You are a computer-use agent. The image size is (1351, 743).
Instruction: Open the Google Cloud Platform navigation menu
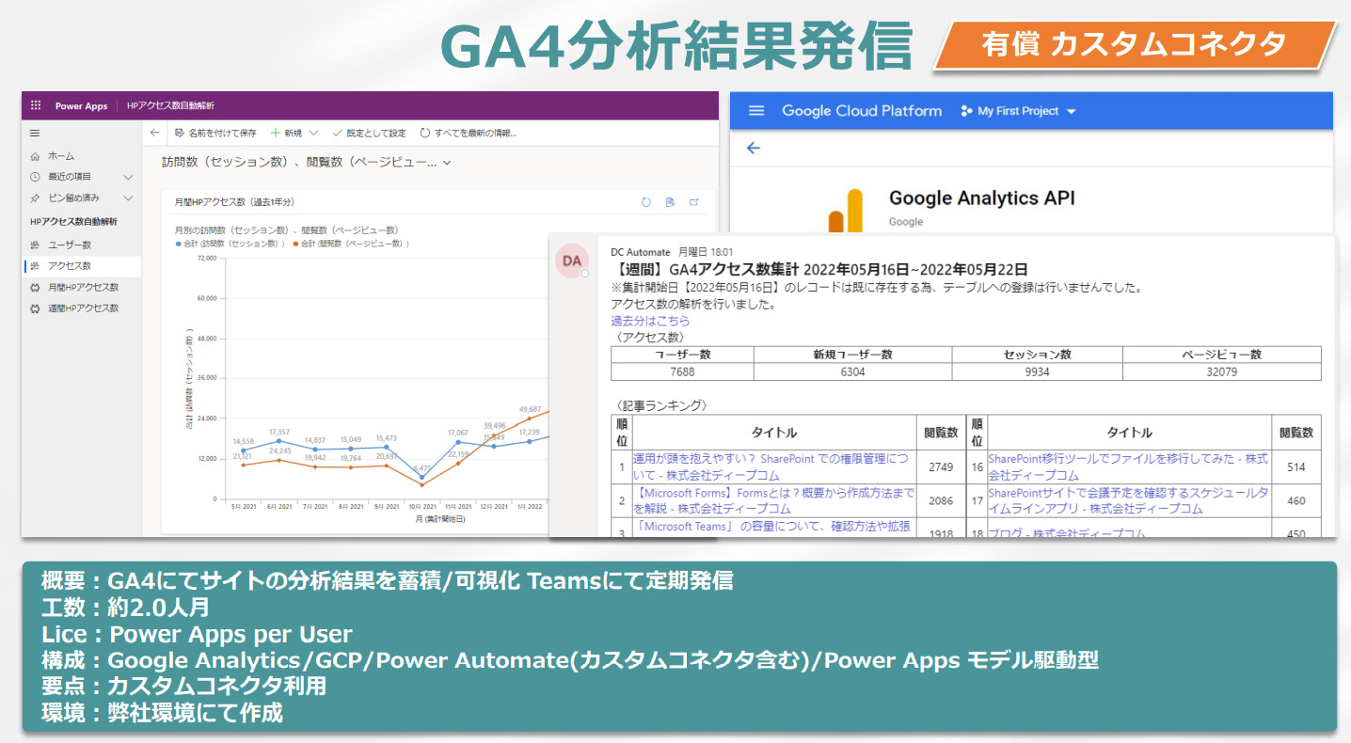[x=756, y=111]
